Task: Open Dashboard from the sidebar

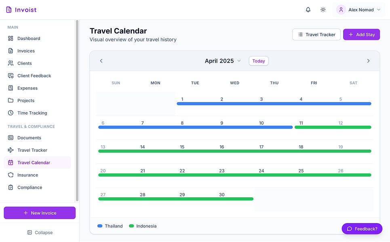Action: (x=29, y=39)
